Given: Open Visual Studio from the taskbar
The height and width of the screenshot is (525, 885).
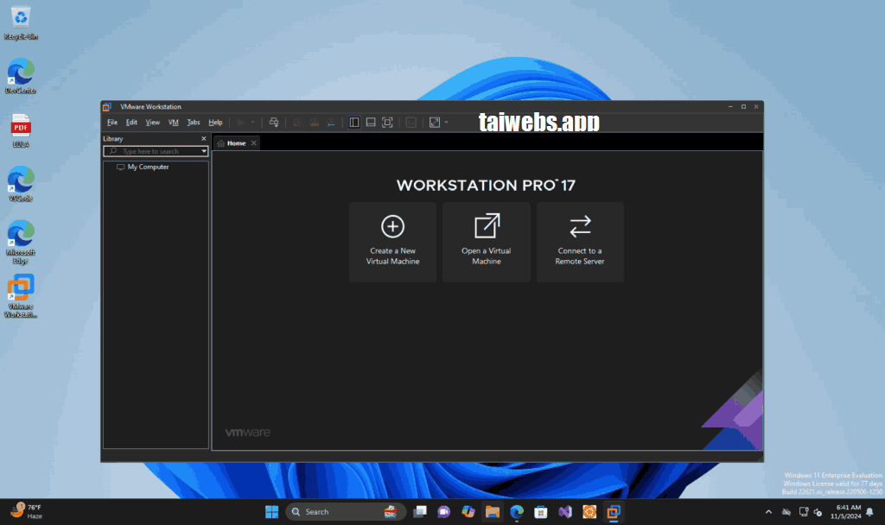Looking at the screenshot, I should point(565,511).
